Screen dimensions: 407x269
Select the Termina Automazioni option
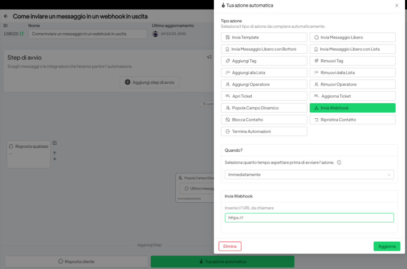pos(264,132)
